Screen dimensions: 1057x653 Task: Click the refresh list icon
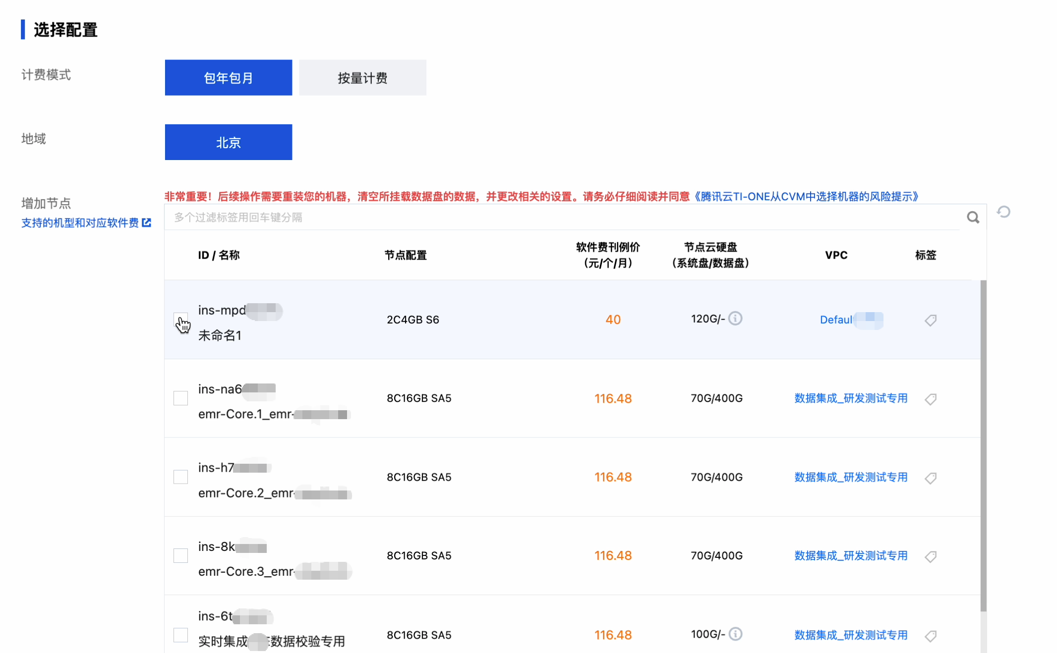point(1003,212)
